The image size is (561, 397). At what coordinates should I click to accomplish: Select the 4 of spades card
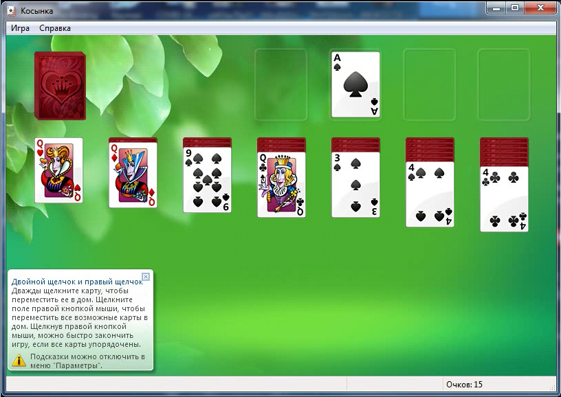(430, 194)
